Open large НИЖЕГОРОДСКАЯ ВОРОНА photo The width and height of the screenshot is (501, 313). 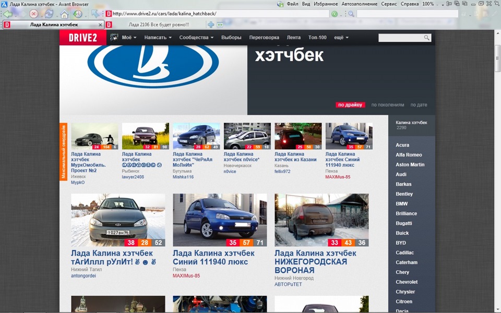point(321,220)
